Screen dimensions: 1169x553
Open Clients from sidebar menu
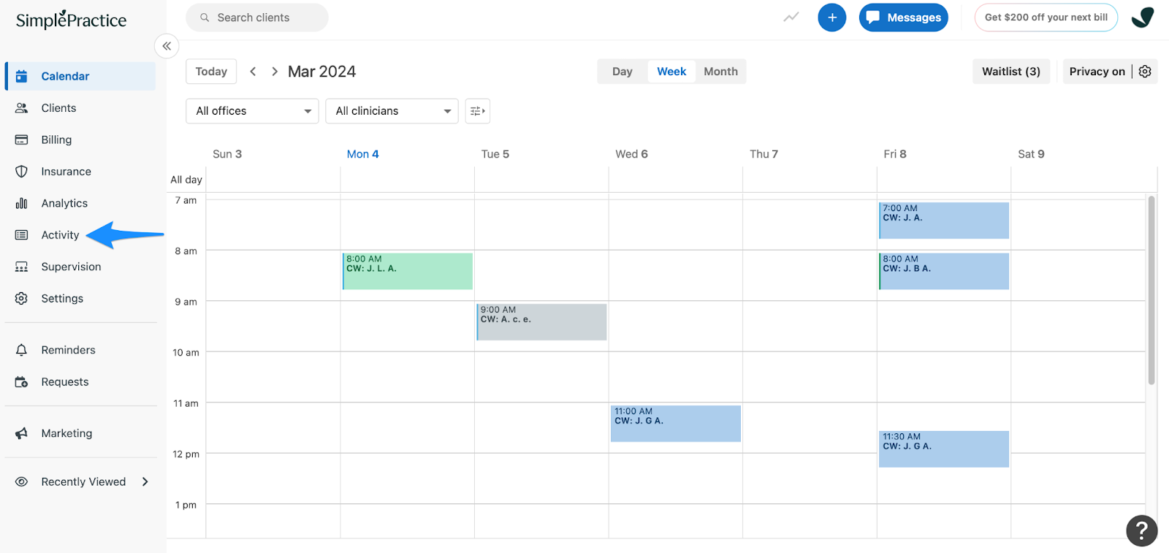[x=58, y=108]
